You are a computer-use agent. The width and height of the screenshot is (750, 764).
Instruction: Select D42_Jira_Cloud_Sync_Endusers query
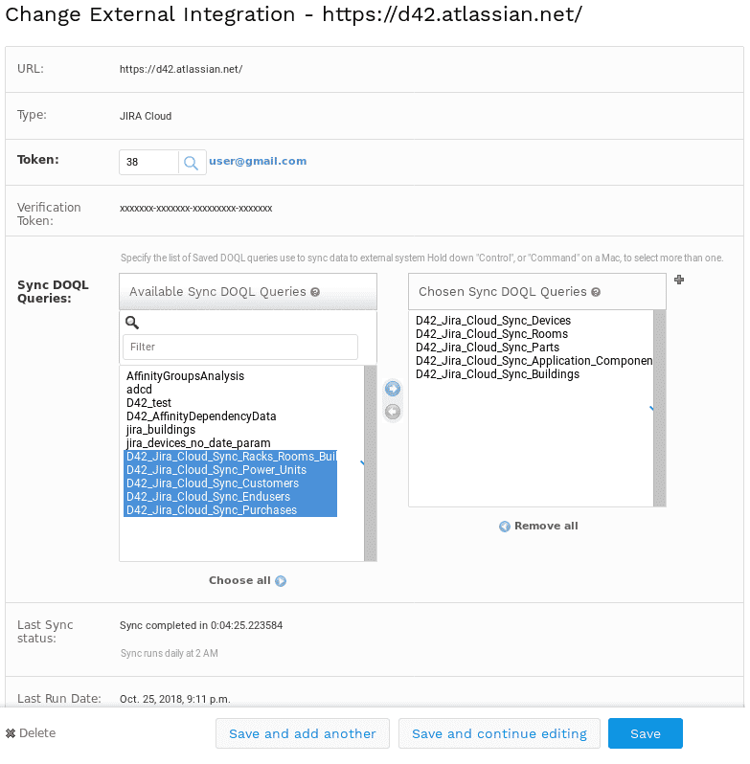pyautogui.click(x=231, y=498)
